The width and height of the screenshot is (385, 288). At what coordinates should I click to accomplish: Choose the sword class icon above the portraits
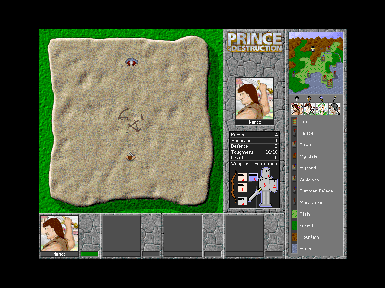(x=297, y=99)
